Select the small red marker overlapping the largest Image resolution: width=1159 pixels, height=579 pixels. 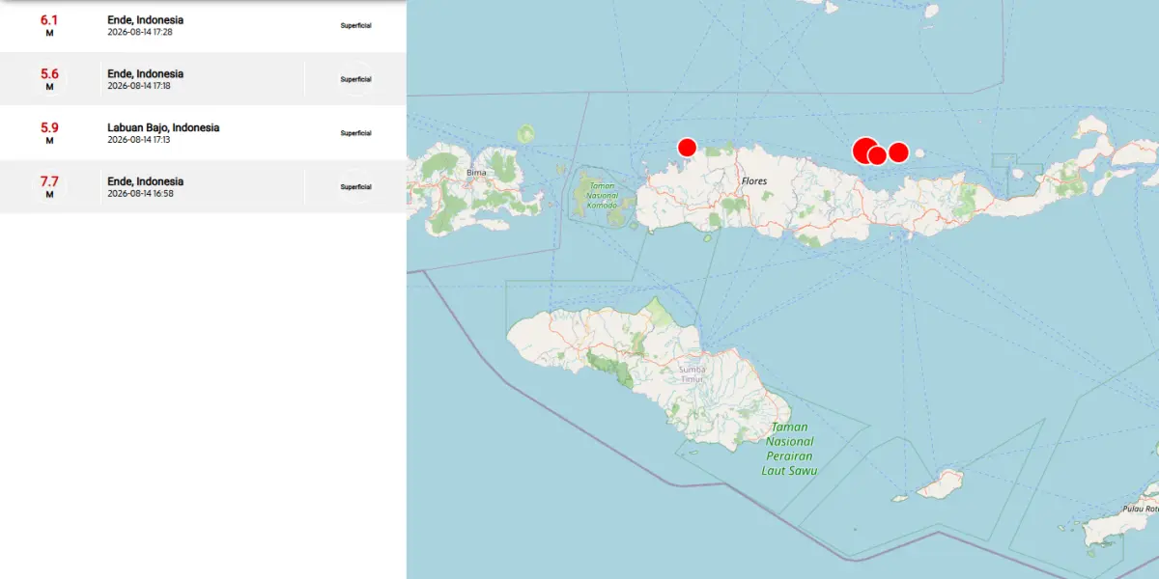(x=877, y=155)
